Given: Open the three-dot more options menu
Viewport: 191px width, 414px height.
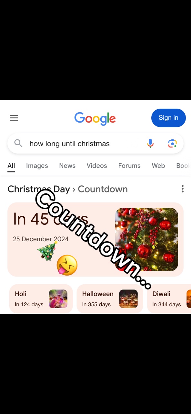Looking at the screenshot, I should (x=183, y=189).
